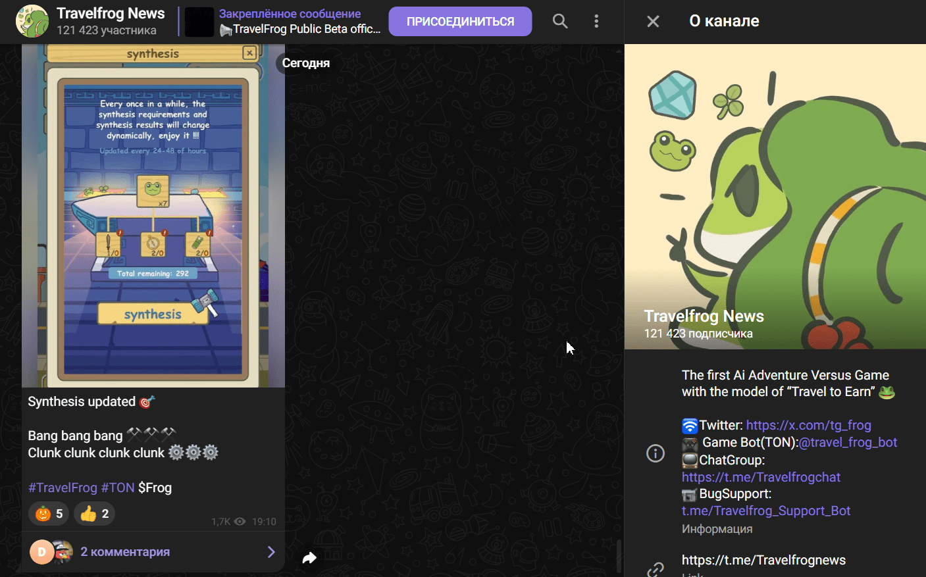Click the chain link icon in info panel

pos(656,568)
